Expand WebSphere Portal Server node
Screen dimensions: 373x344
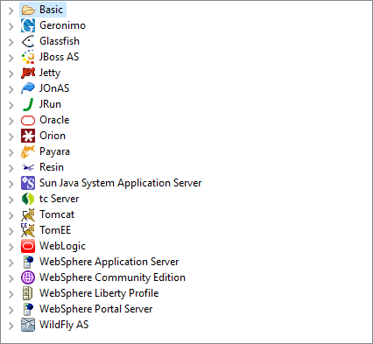11,310
